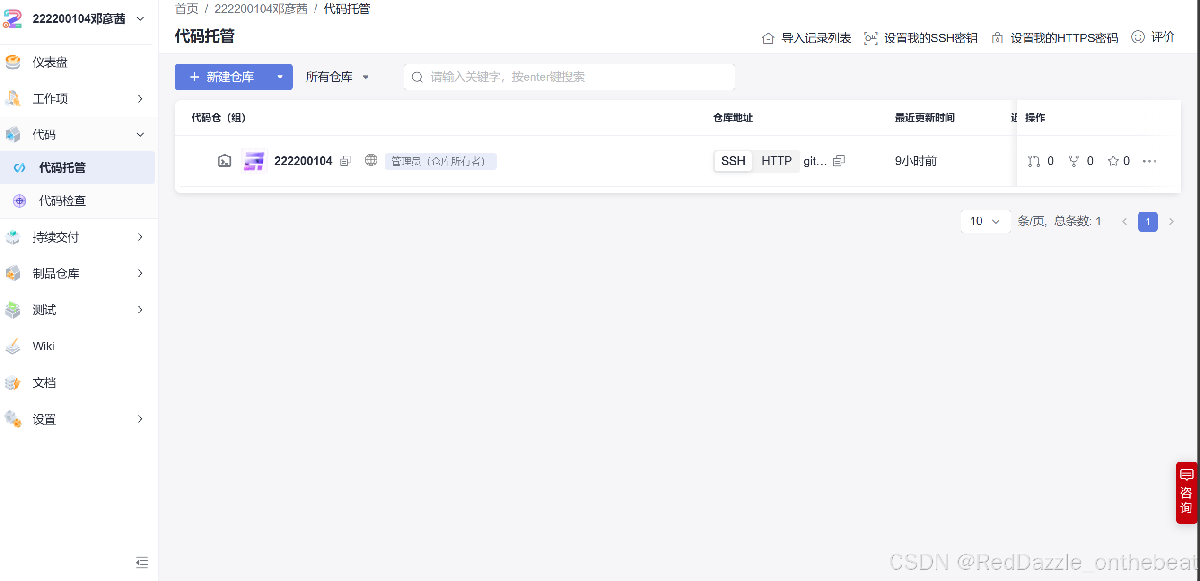The height and width of the screenshot is (581, 1200).
Task: Switch the repository address to SSH
Action: point(733,161)
